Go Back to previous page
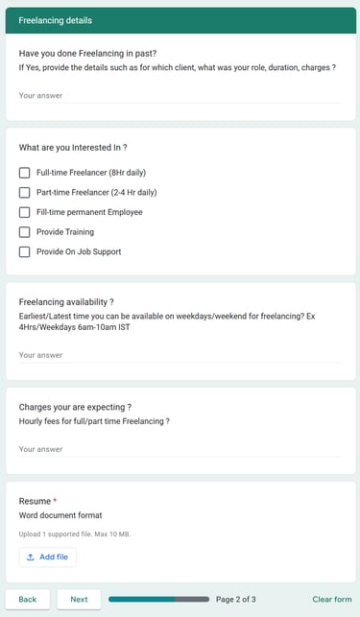 28,600
